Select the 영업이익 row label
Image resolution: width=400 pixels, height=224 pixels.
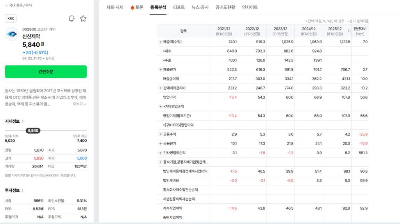(x=170, y=97)
